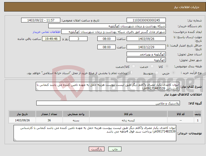Click the resize handle of the description text area

[x=37, y=89]
